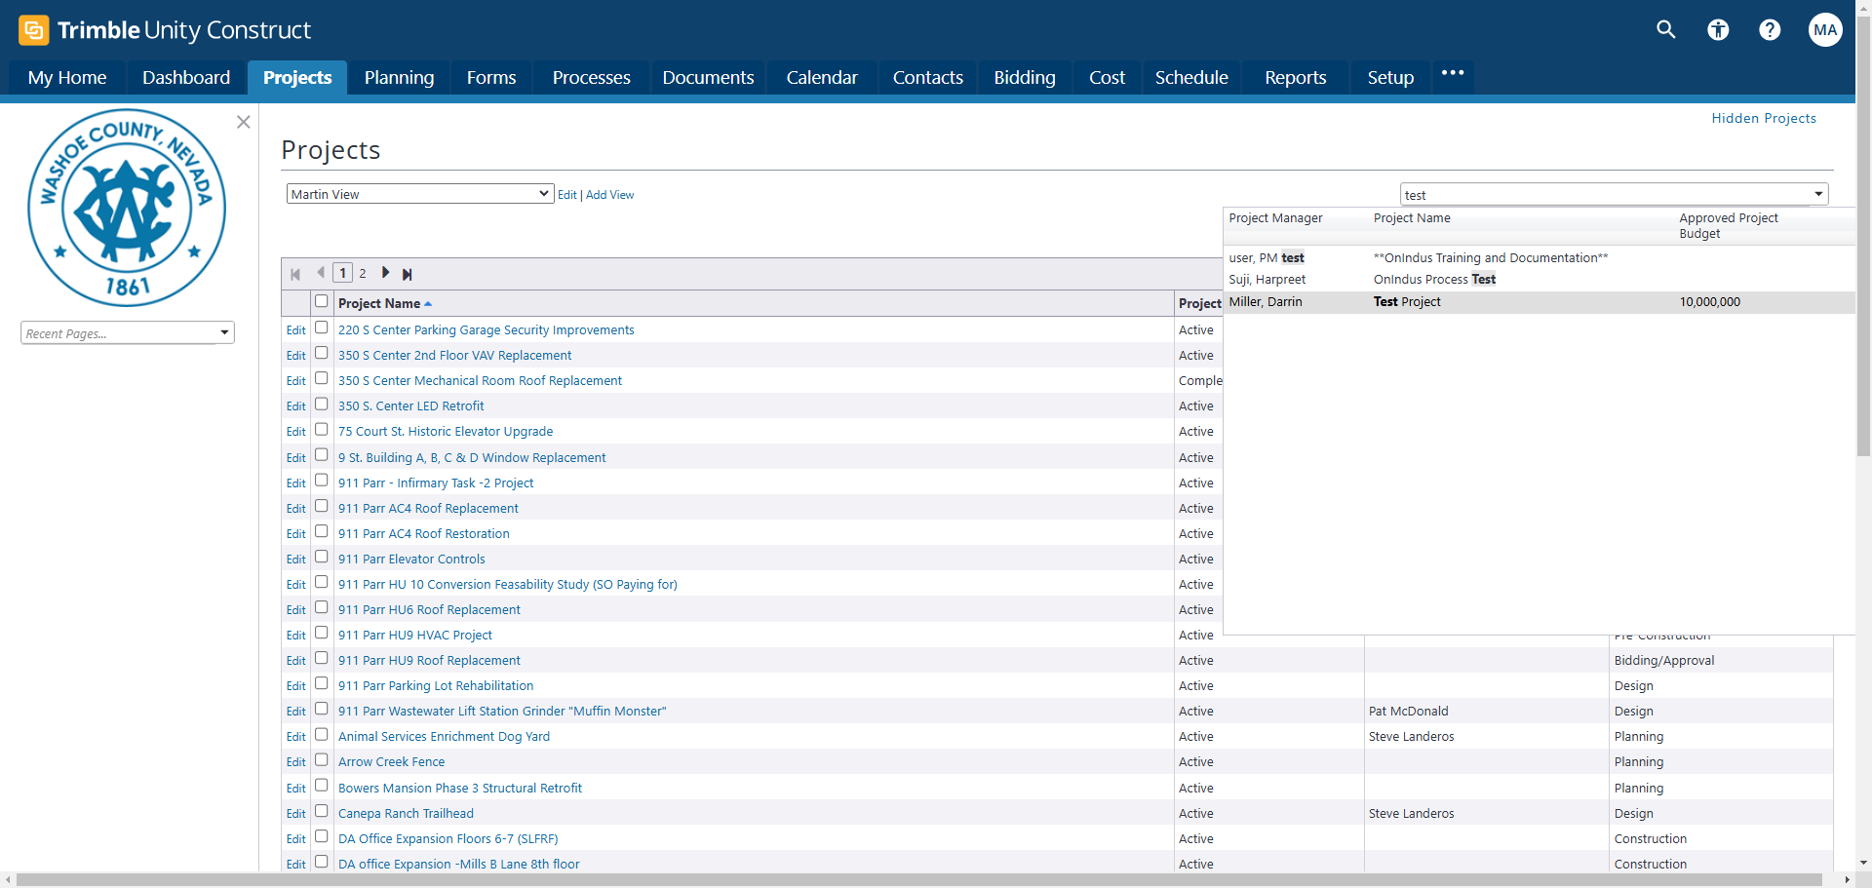Go to first page of projects grid
1872x888 pixels.
click(x=295, y=274)
